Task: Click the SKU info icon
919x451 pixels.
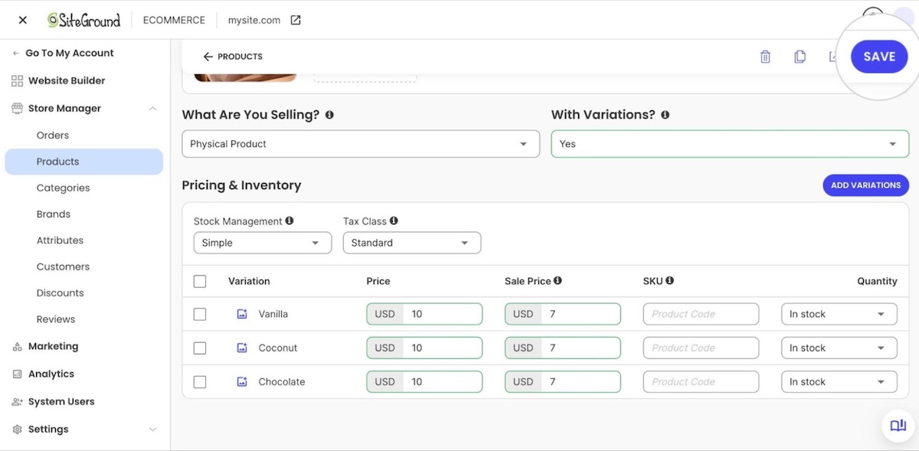Action: 669,281
